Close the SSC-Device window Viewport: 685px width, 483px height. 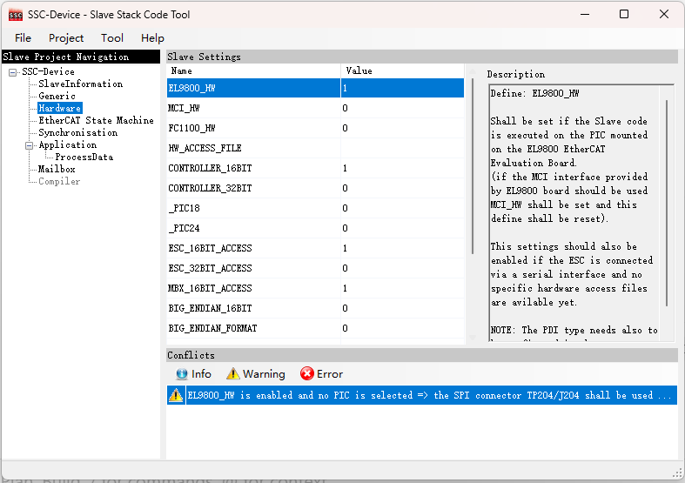[664, 15]
